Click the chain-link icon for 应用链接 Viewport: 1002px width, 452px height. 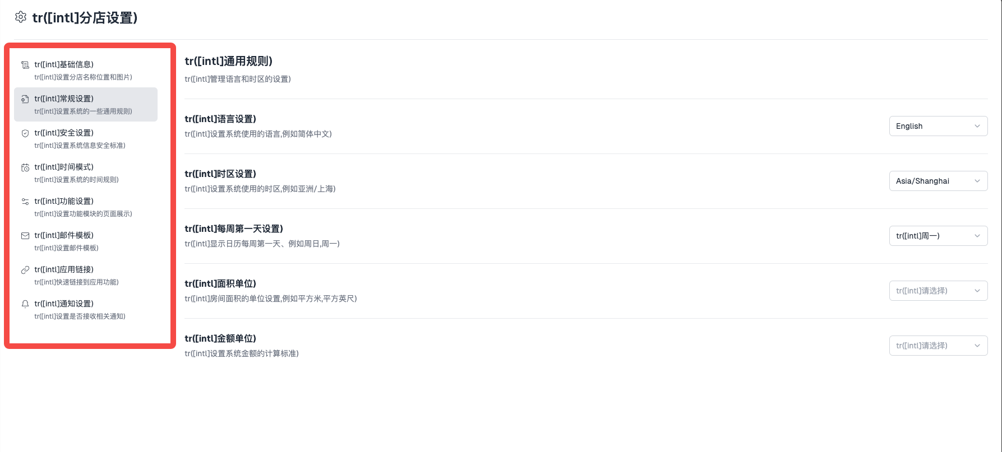coord(25,270)
